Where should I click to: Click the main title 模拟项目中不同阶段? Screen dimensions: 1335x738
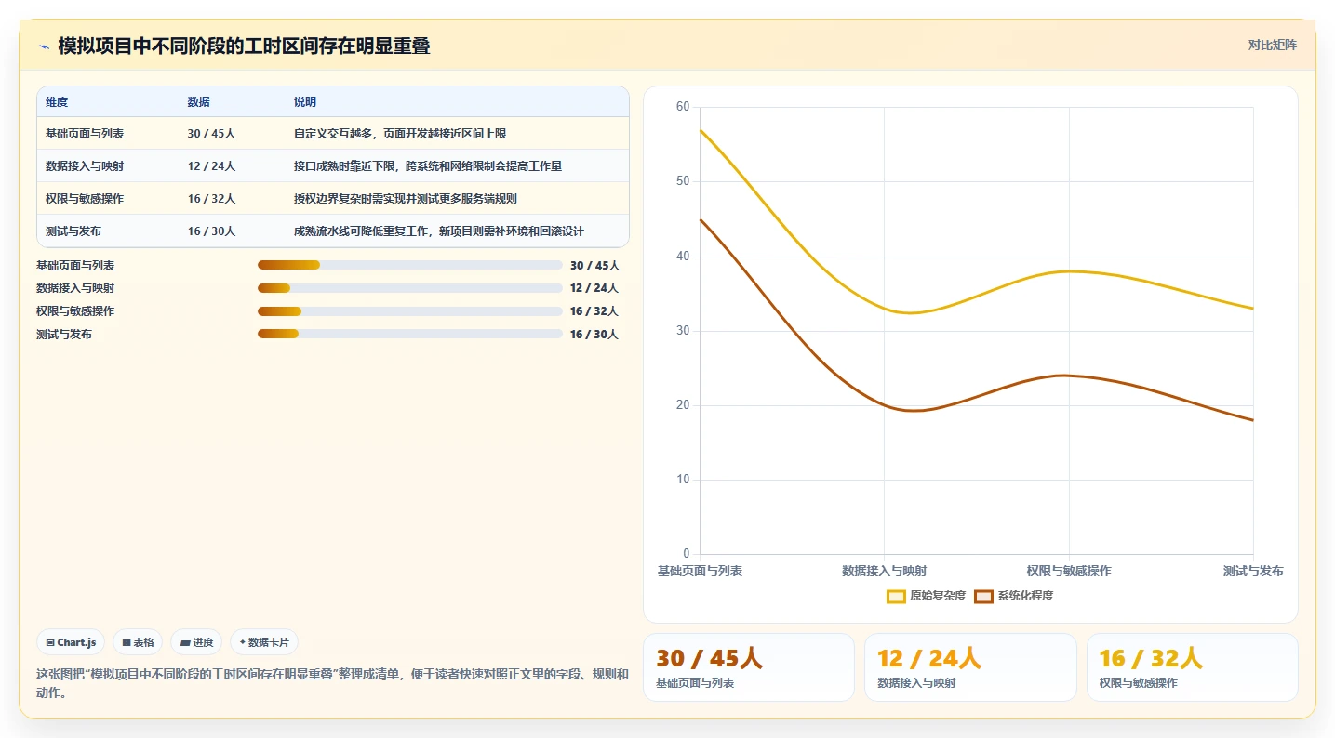[244, 46]
